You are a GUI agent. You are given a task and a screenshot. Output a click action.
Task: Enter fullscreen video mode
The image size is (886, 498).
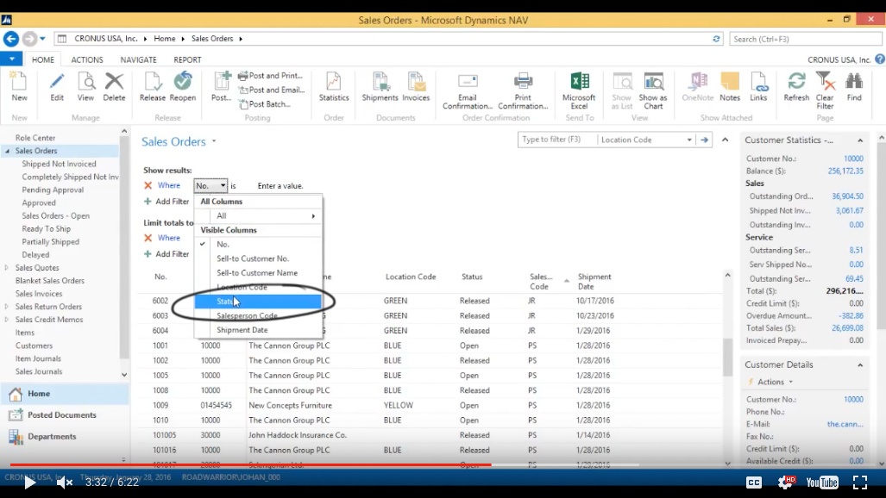[860, 482]
